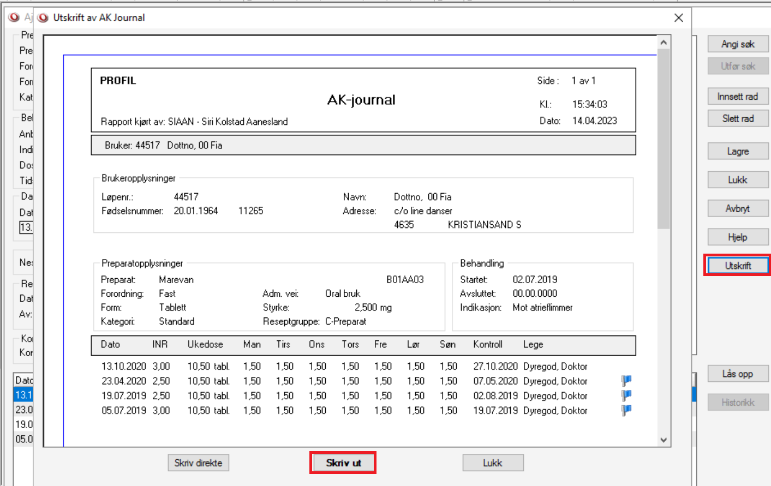Click the Avsluttet date 00.00.0000

(535, 293)
